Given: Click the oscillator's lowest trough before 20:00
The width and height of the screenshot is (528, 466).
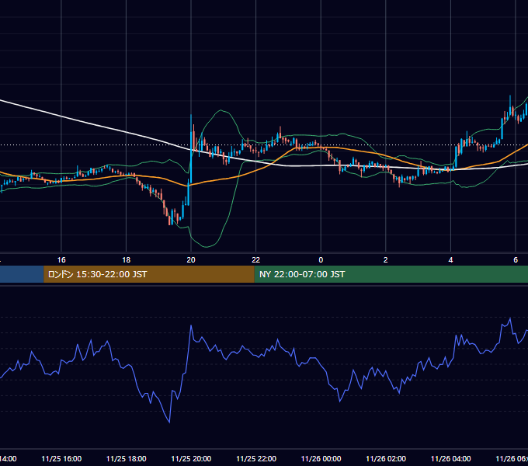Looking at the screenshot, I should click(x=169, y=422).
